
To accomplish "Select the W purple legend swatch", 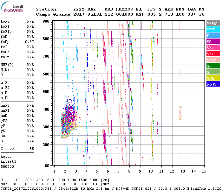I will 212,42.
